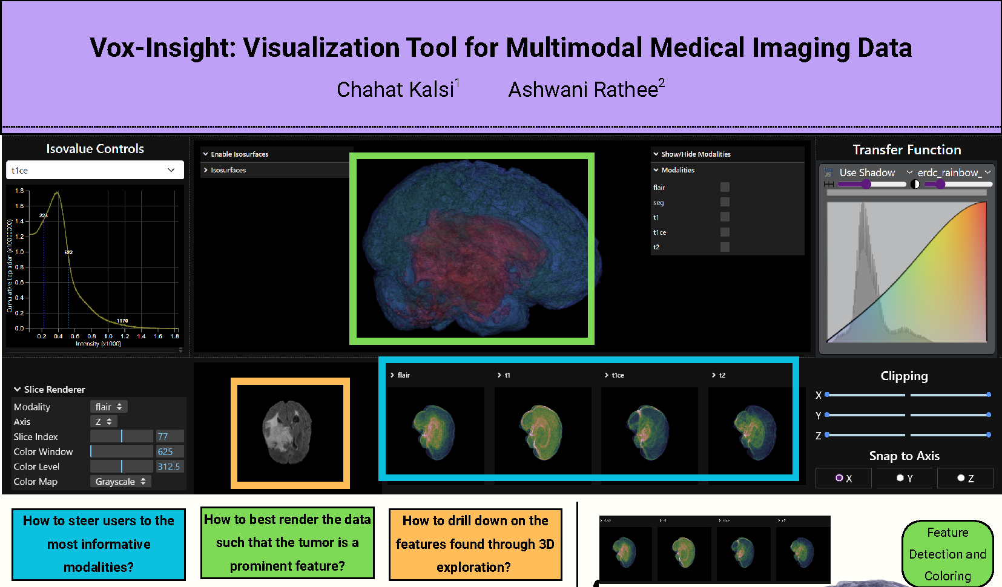Open the Grayscale Color Map dropdown
Image resolution: width=1002 pixels, height=587 pixels.
coord(120,482)
